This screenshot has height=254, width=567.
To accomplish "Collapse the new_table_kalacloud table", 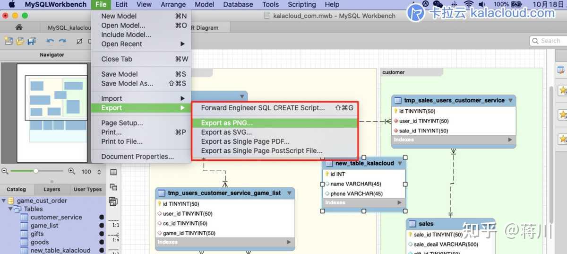I will pos(400,163).
